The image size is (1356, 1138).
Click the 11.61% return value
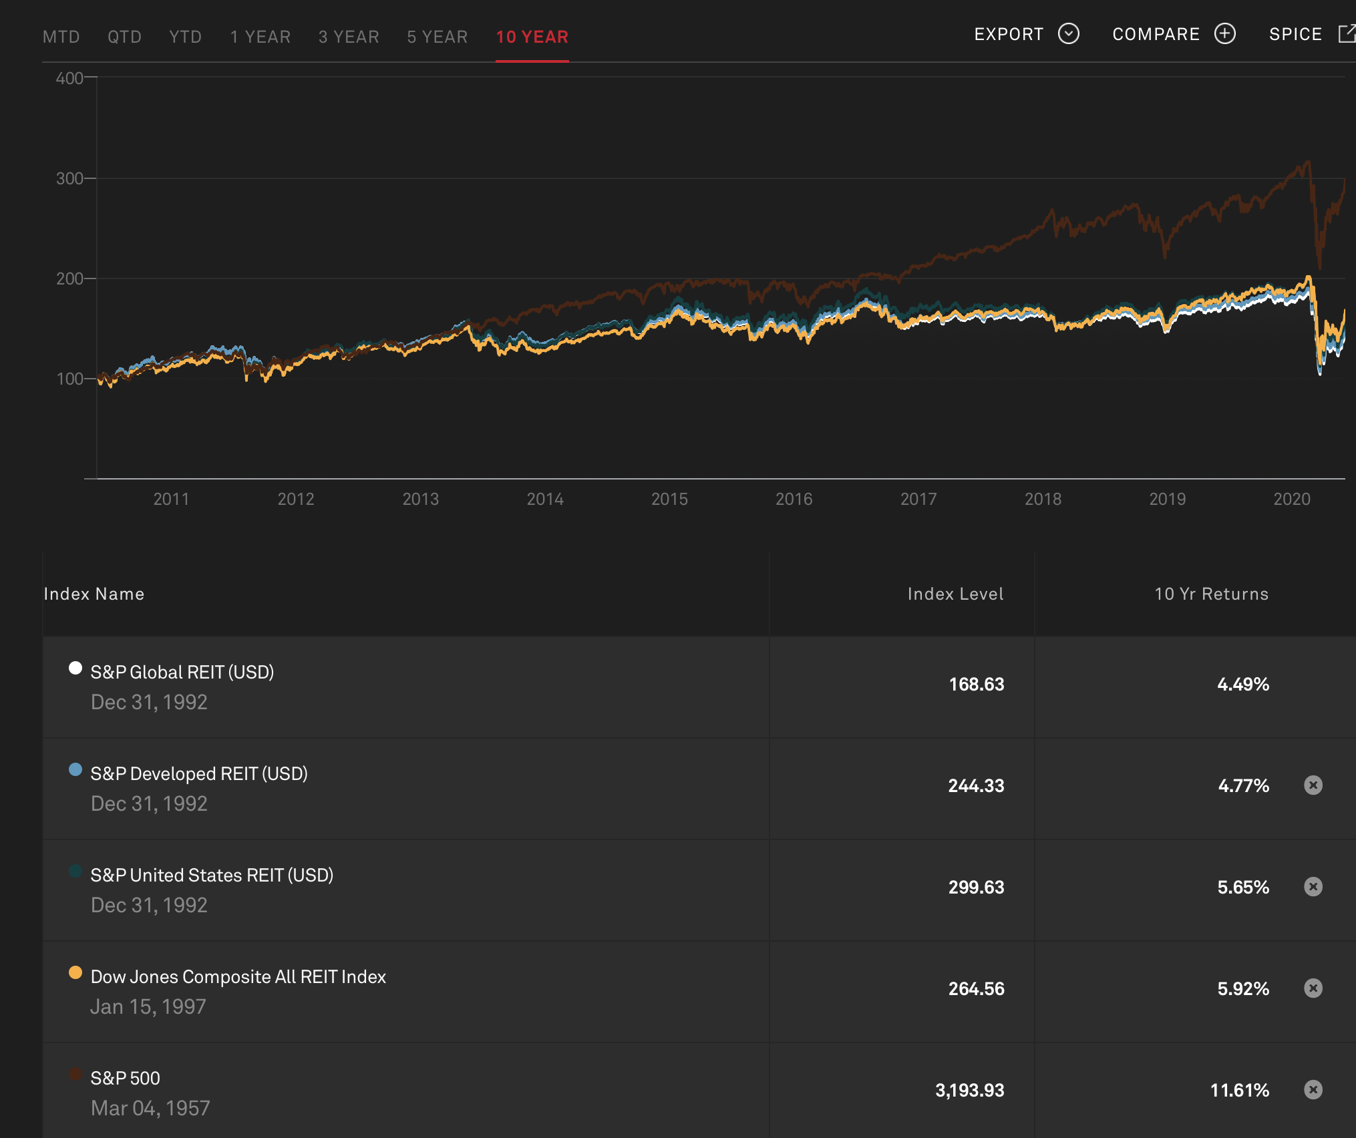click(1240, 1090)
